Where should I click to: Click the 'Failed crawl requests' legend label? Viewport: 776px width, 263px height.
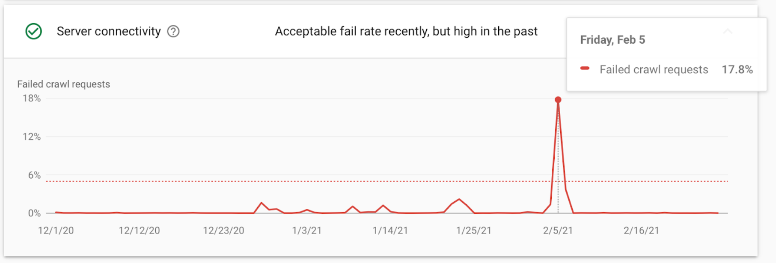(x=654, y=69)
